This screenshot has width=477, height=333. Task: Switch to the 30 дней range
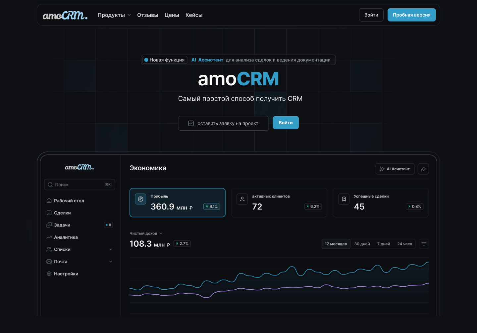coord(362,244)
